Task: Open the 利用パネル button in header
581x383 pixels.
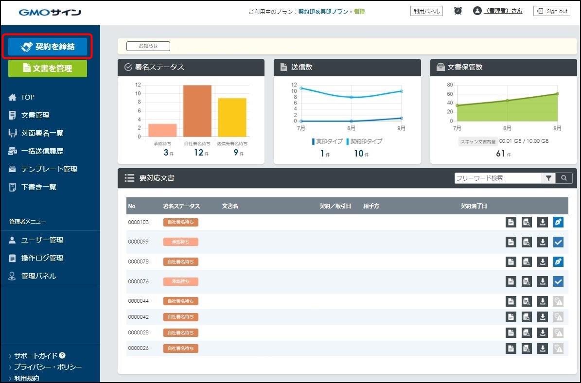Action: (426, 11)
